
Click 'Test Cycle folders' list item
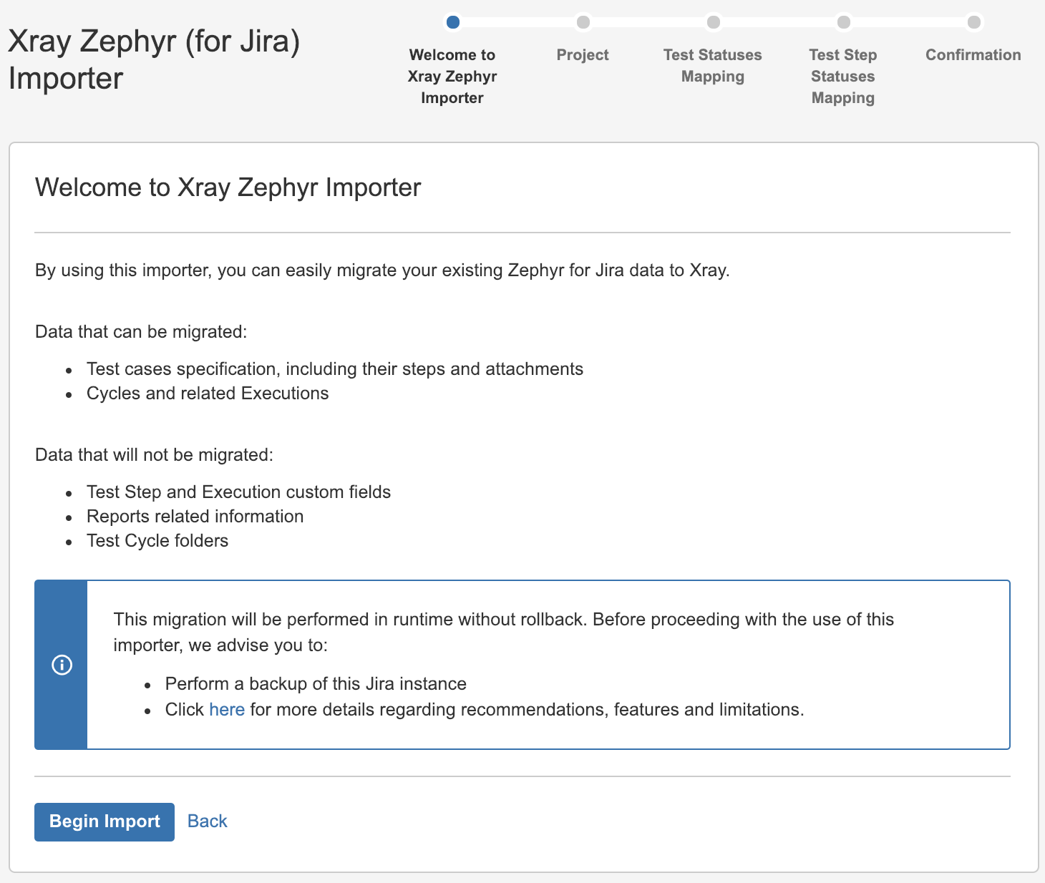(157, 541)
